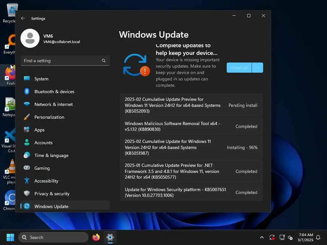327x245 pixels.
Task: Open the Visual Studio Code desktop shortcut
Action: click(9, 140)
